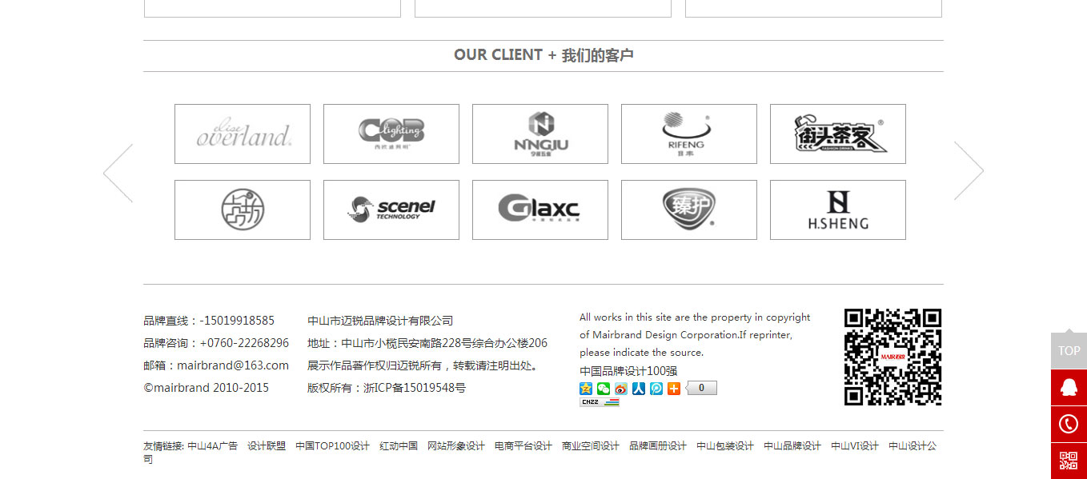Advance client carousel with right arrow
The width and height of the screenshot is (1087, 479).
pos(969,171)
